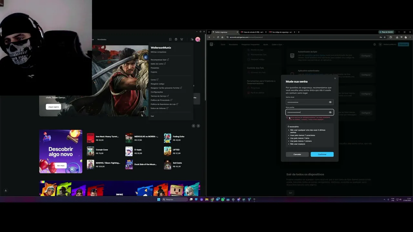
Task: Click the language globe icon on Epic website
Action: click(375, 44)
